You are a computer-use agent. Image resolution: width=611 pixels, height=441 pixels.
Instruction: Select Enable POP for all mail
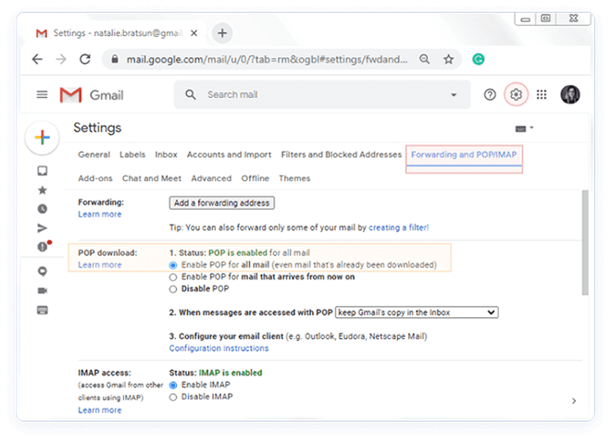(x=173, y=264)
